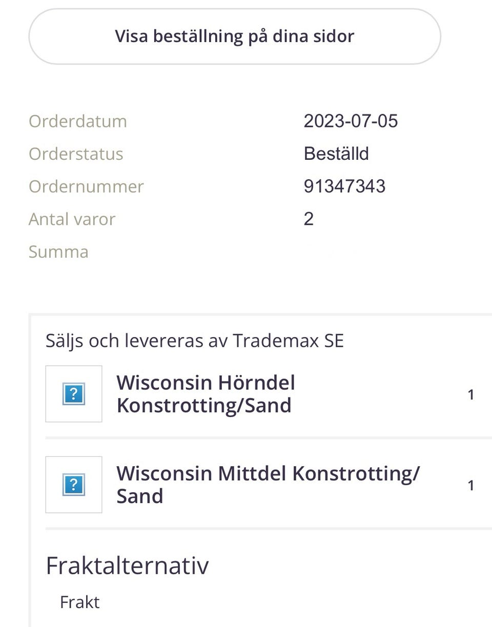Select the order number 91347343
Image resolution: width=492 pixels, height=627 pixels.
pyautogui.click(x=344, y=186)
